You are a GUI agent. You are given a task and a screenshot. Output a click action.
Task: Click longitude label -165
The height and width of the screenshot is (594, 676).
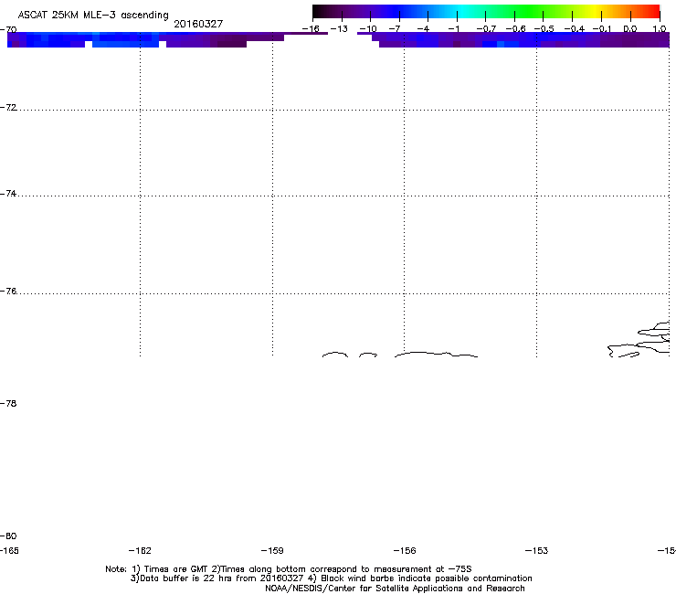pyautogui.click(x=9, y=550)
